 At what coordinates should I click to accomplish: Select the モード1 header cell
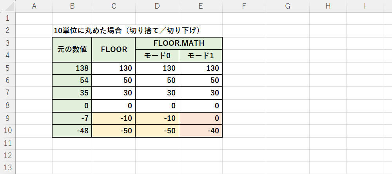[201, 56]
